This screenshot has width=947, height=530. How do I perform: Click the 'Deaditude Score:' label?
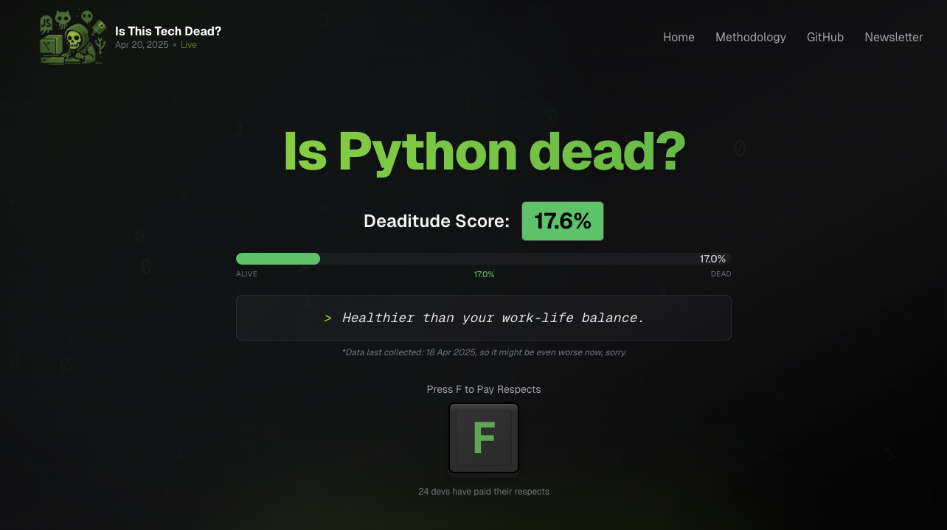click(437, 221)
